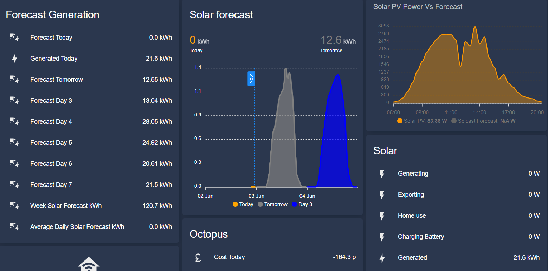Click the lightning bolt icon for Generated Today
The image size is (548, 271).
point(14,59)
